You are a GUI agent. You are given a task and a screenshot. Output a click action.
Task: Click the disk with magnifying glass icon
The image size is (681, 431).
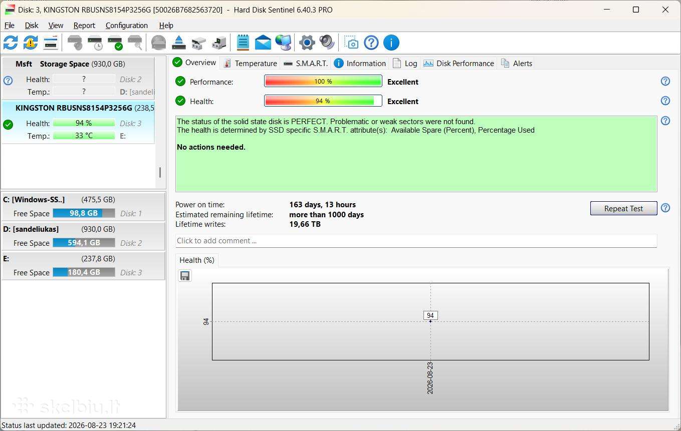pyautogui.click(x=135, y=43)
